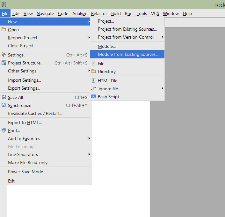225x217 pixels.
Task: Open the Refactor menu
Action: click(x=99, y=13)
